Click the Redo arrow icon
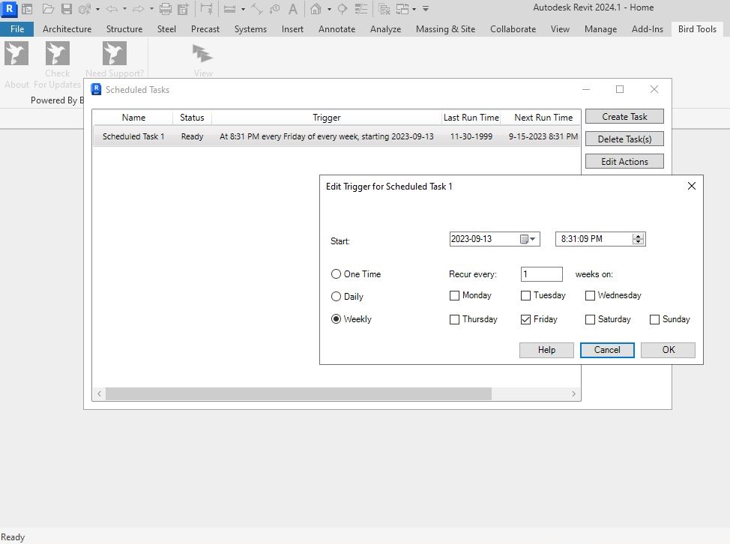Image resolution: width=730 pixels, height=544 pixels. point(138,9)
